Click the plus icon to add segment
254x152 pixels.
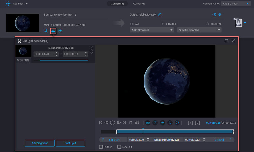[x=163, y=122]
